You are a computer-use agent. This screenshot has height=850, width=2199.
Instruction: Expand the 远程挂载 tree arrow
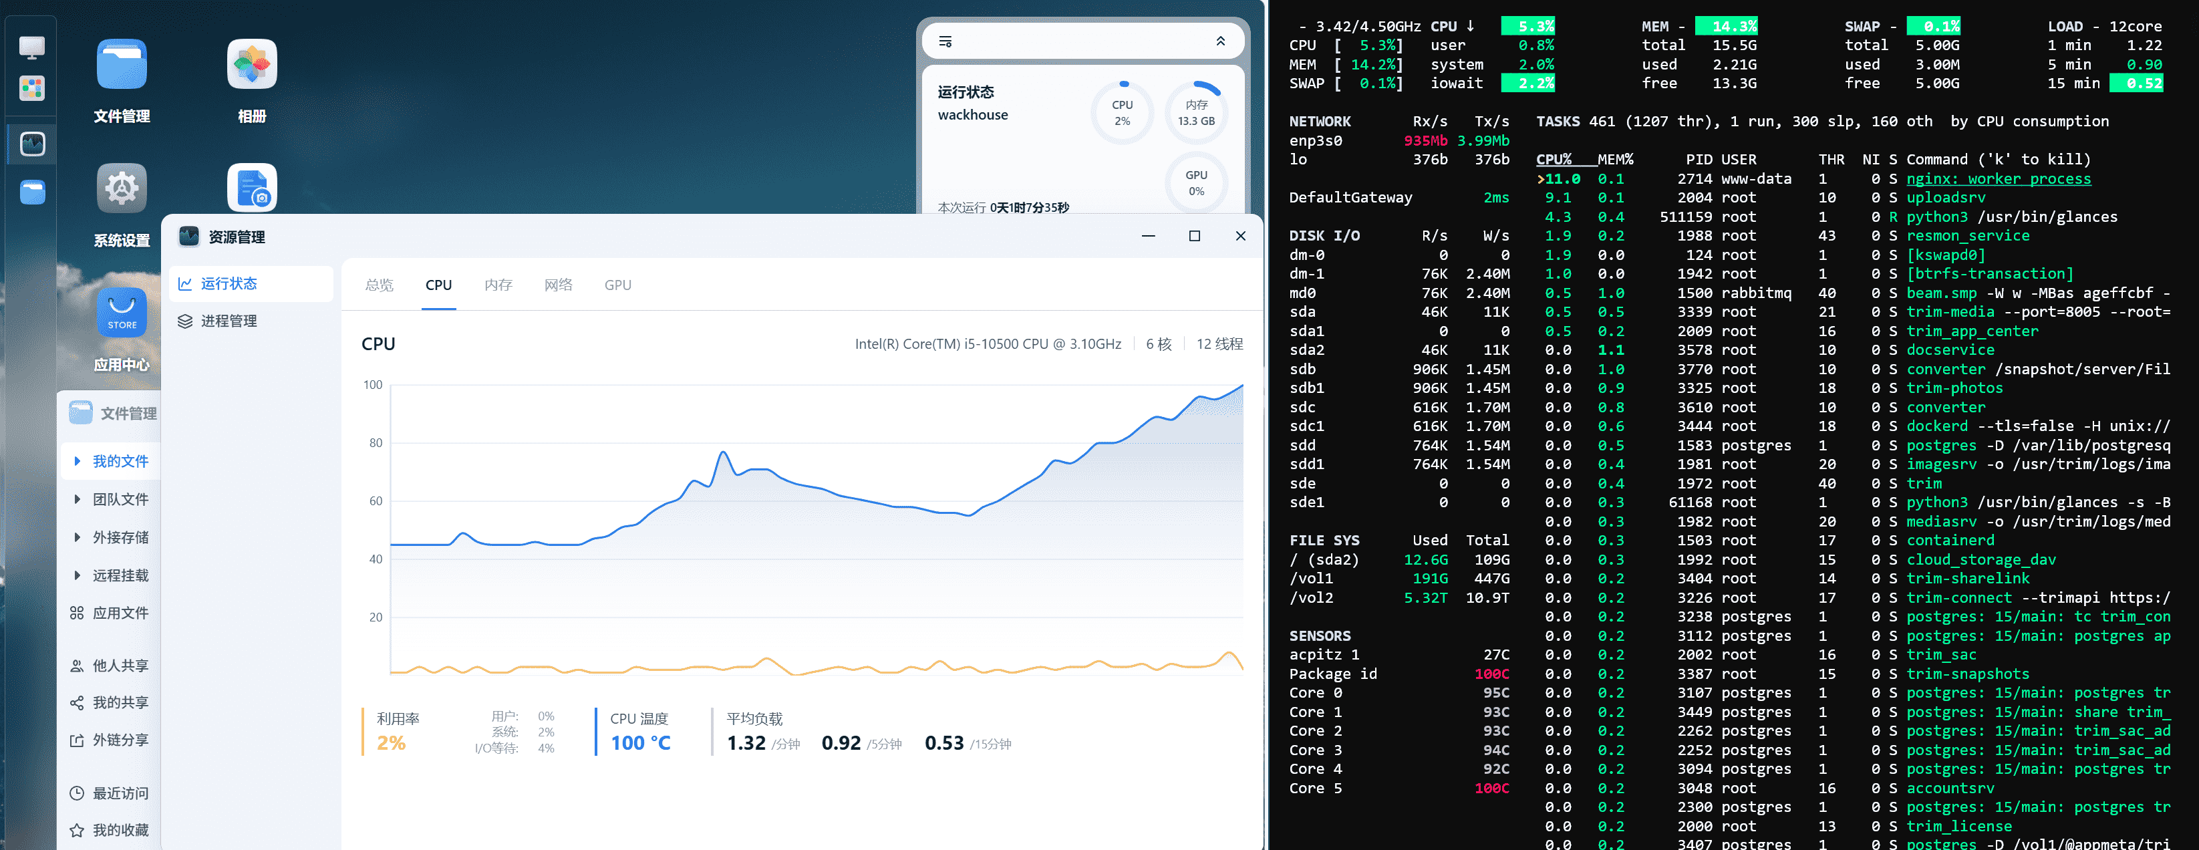pyautogui.click(x=77, y=575)
